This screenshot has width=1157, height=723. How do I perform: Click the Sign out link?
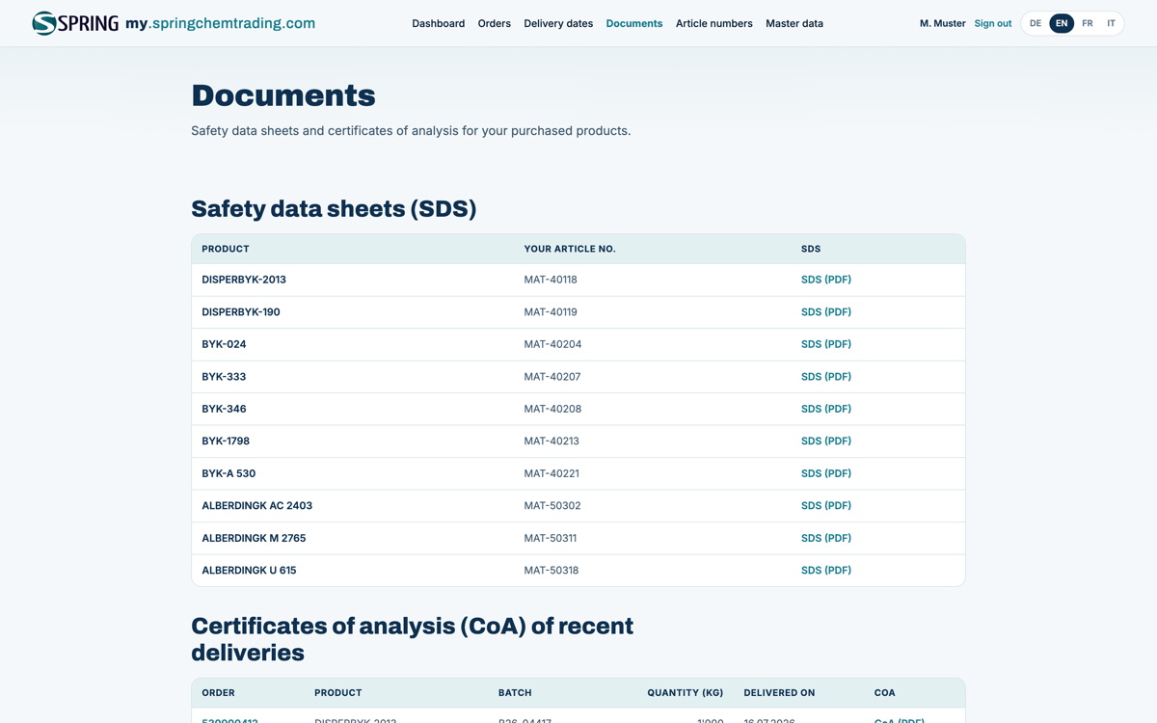[x=992, y=23]
